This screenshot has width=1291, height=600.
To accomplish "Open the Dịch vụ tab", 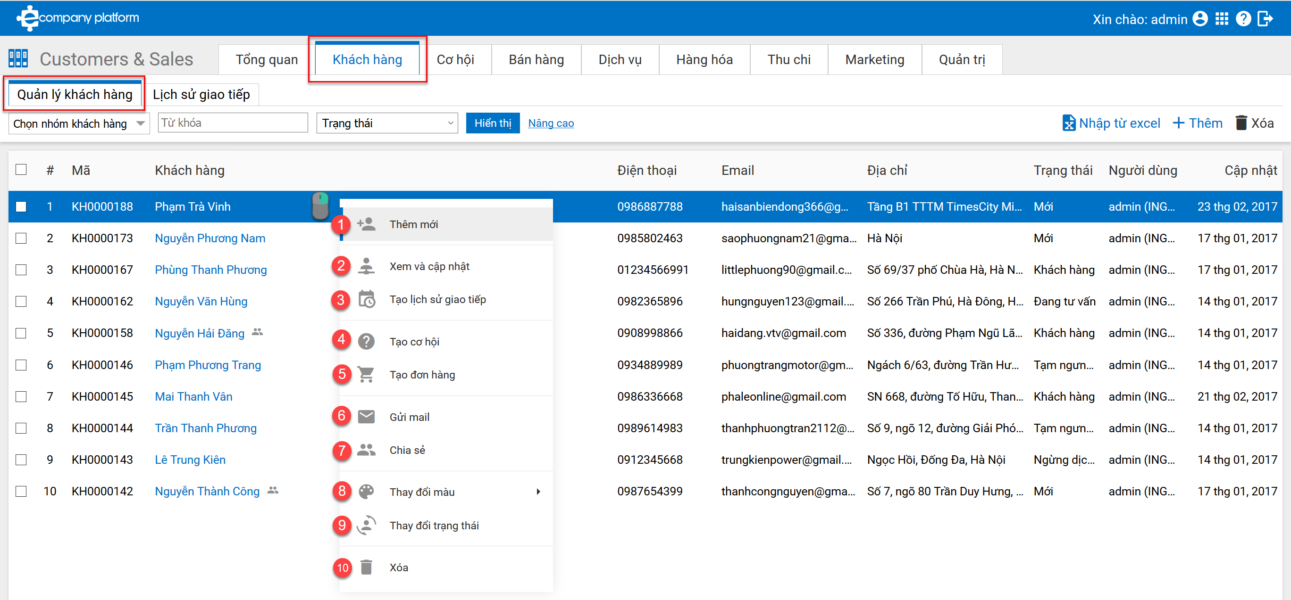I will click(x=620, y=59).
